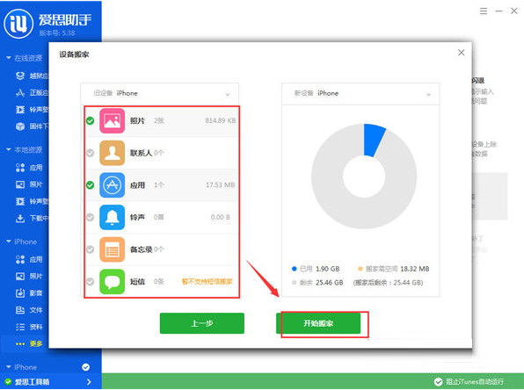Image resolution: width=524 pixels, height=390 pixels.
Task: Expand 爱思工具箱 with its chevron arrow
Action: tap(89, 381)
